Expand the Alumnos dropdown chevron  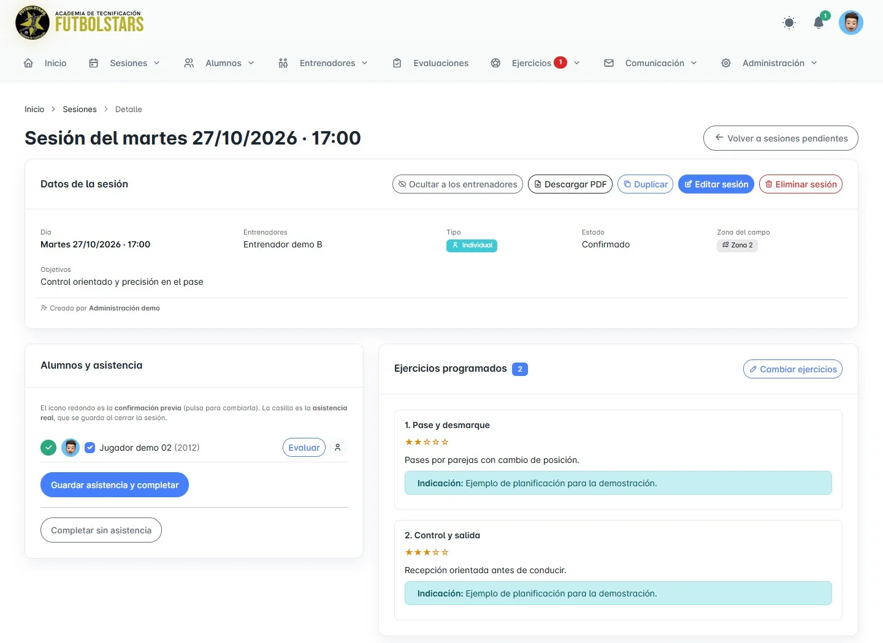tap(251, 63)
